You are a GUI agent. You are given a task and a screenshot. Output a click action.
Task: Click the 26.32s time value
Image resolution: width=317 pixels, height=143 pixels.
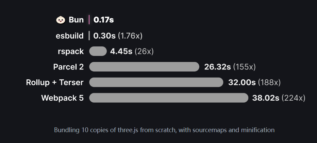pyautogui.click(x=218, y=67)
